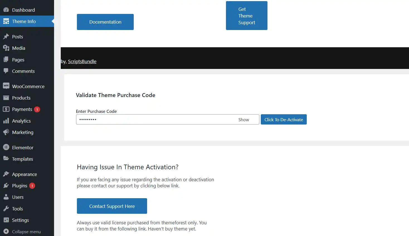Click the Payments dollar icon

(6, 109)
